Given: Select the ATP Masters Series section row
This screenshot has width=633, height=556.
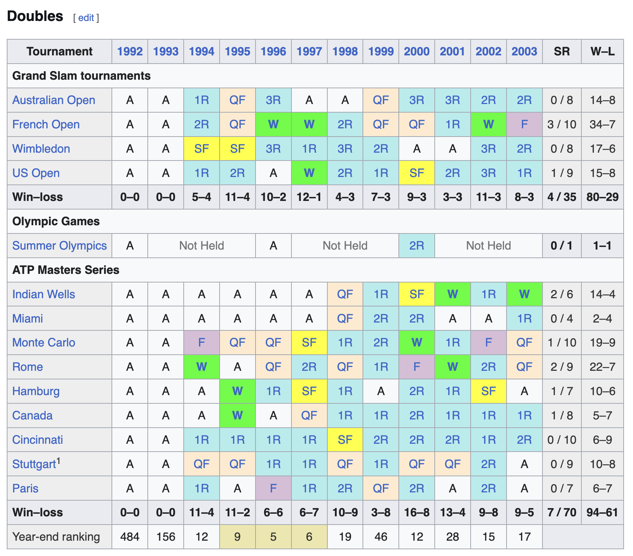Looking at the screenshot, I should coord(315,270).
